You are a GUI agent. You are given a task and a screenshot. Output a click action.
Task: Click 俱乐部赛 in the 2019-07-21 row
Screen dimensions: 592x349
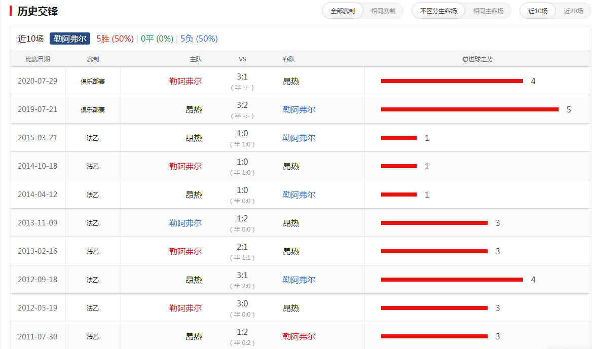92,109
